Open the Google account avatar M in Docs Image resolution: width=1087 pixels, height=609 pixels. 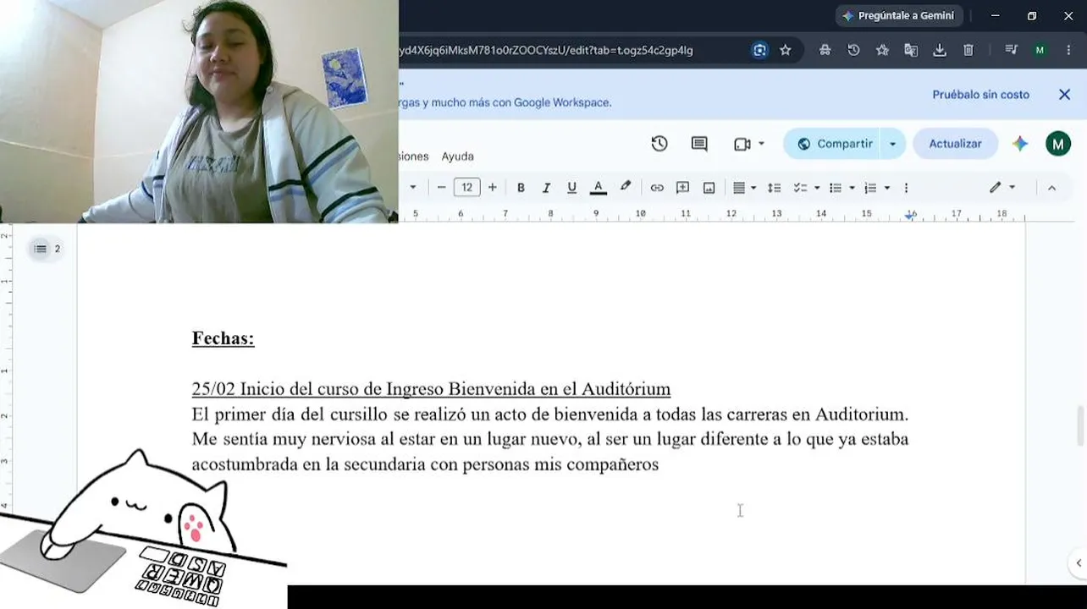tap(1058, 144)
